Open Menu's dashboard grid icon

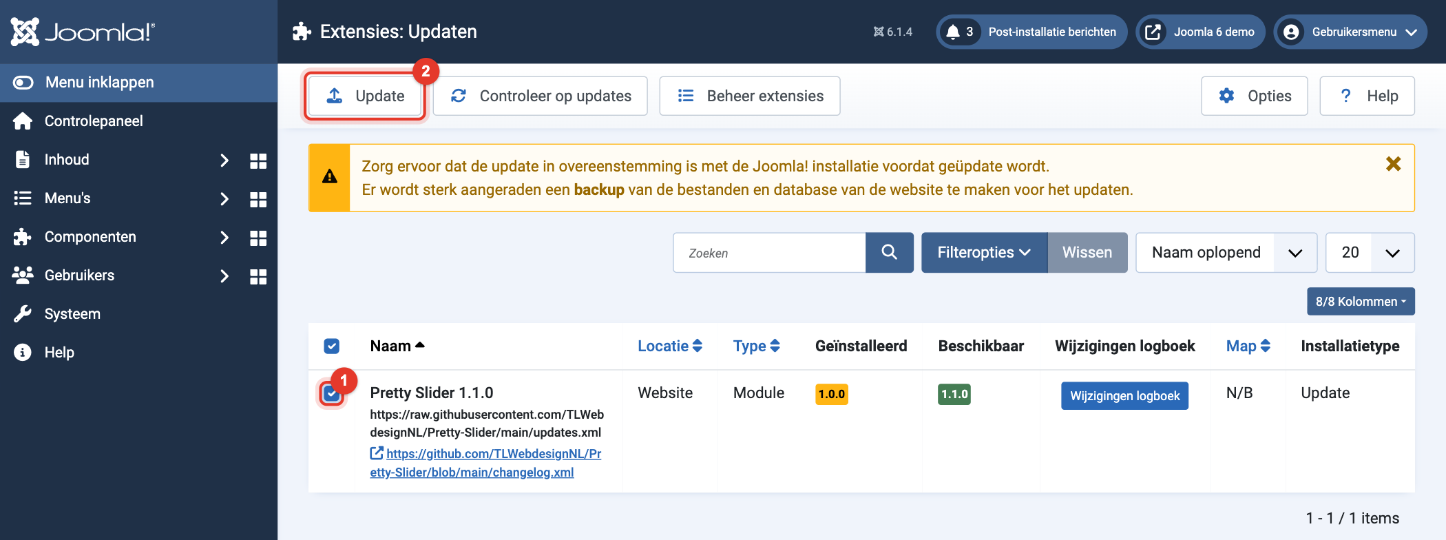(x=258, y=199)
